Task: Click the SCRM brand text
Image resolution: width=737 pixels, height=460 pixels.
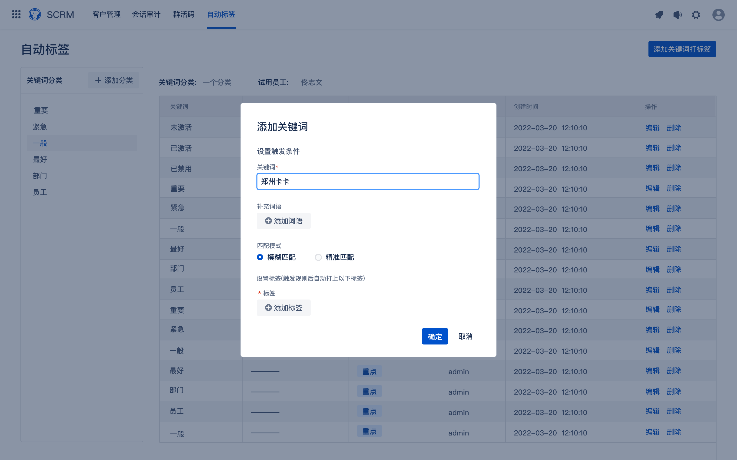Action: tap(60, 15)
